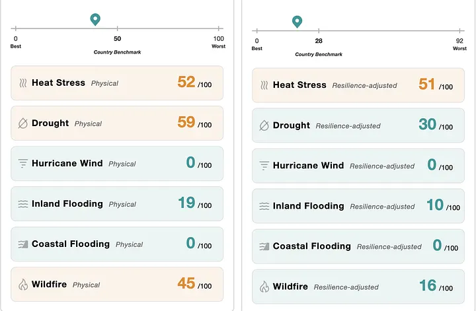Click the Hurricane Wind icon in Physical panel
Screen dimensions: 476x311
coord(22,163)
